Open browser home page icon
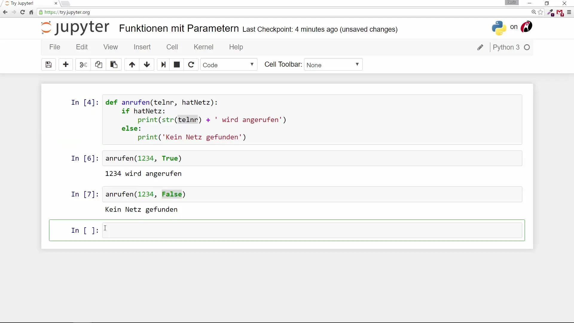This screenshot has width=574, height=323. [31, 12]
